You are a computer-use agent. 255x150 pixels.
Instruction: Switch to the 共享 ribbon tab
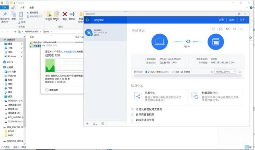pyautogui.click(x=22, y=8)
